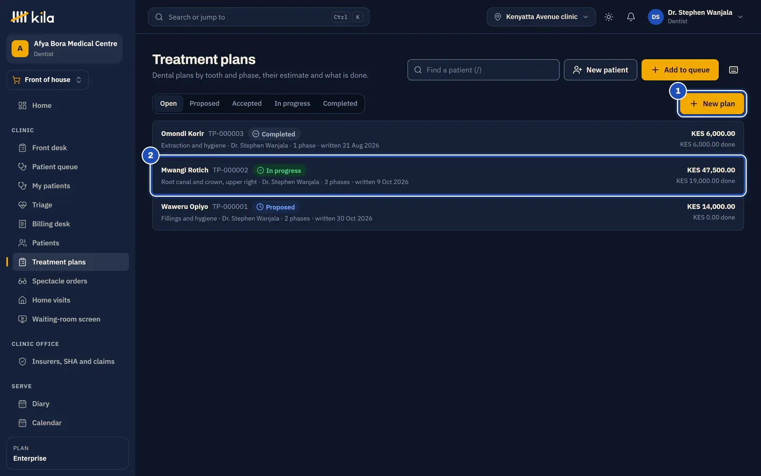
Task: Open the Diary page
Action: [x=71, y=404]
